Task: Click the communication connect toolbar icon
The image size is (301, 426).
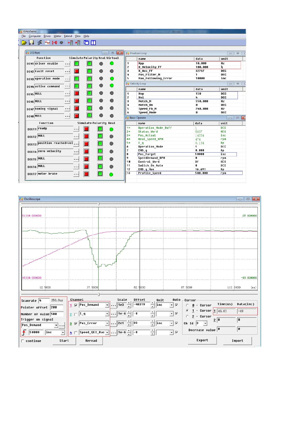Action: coord(40,42)
